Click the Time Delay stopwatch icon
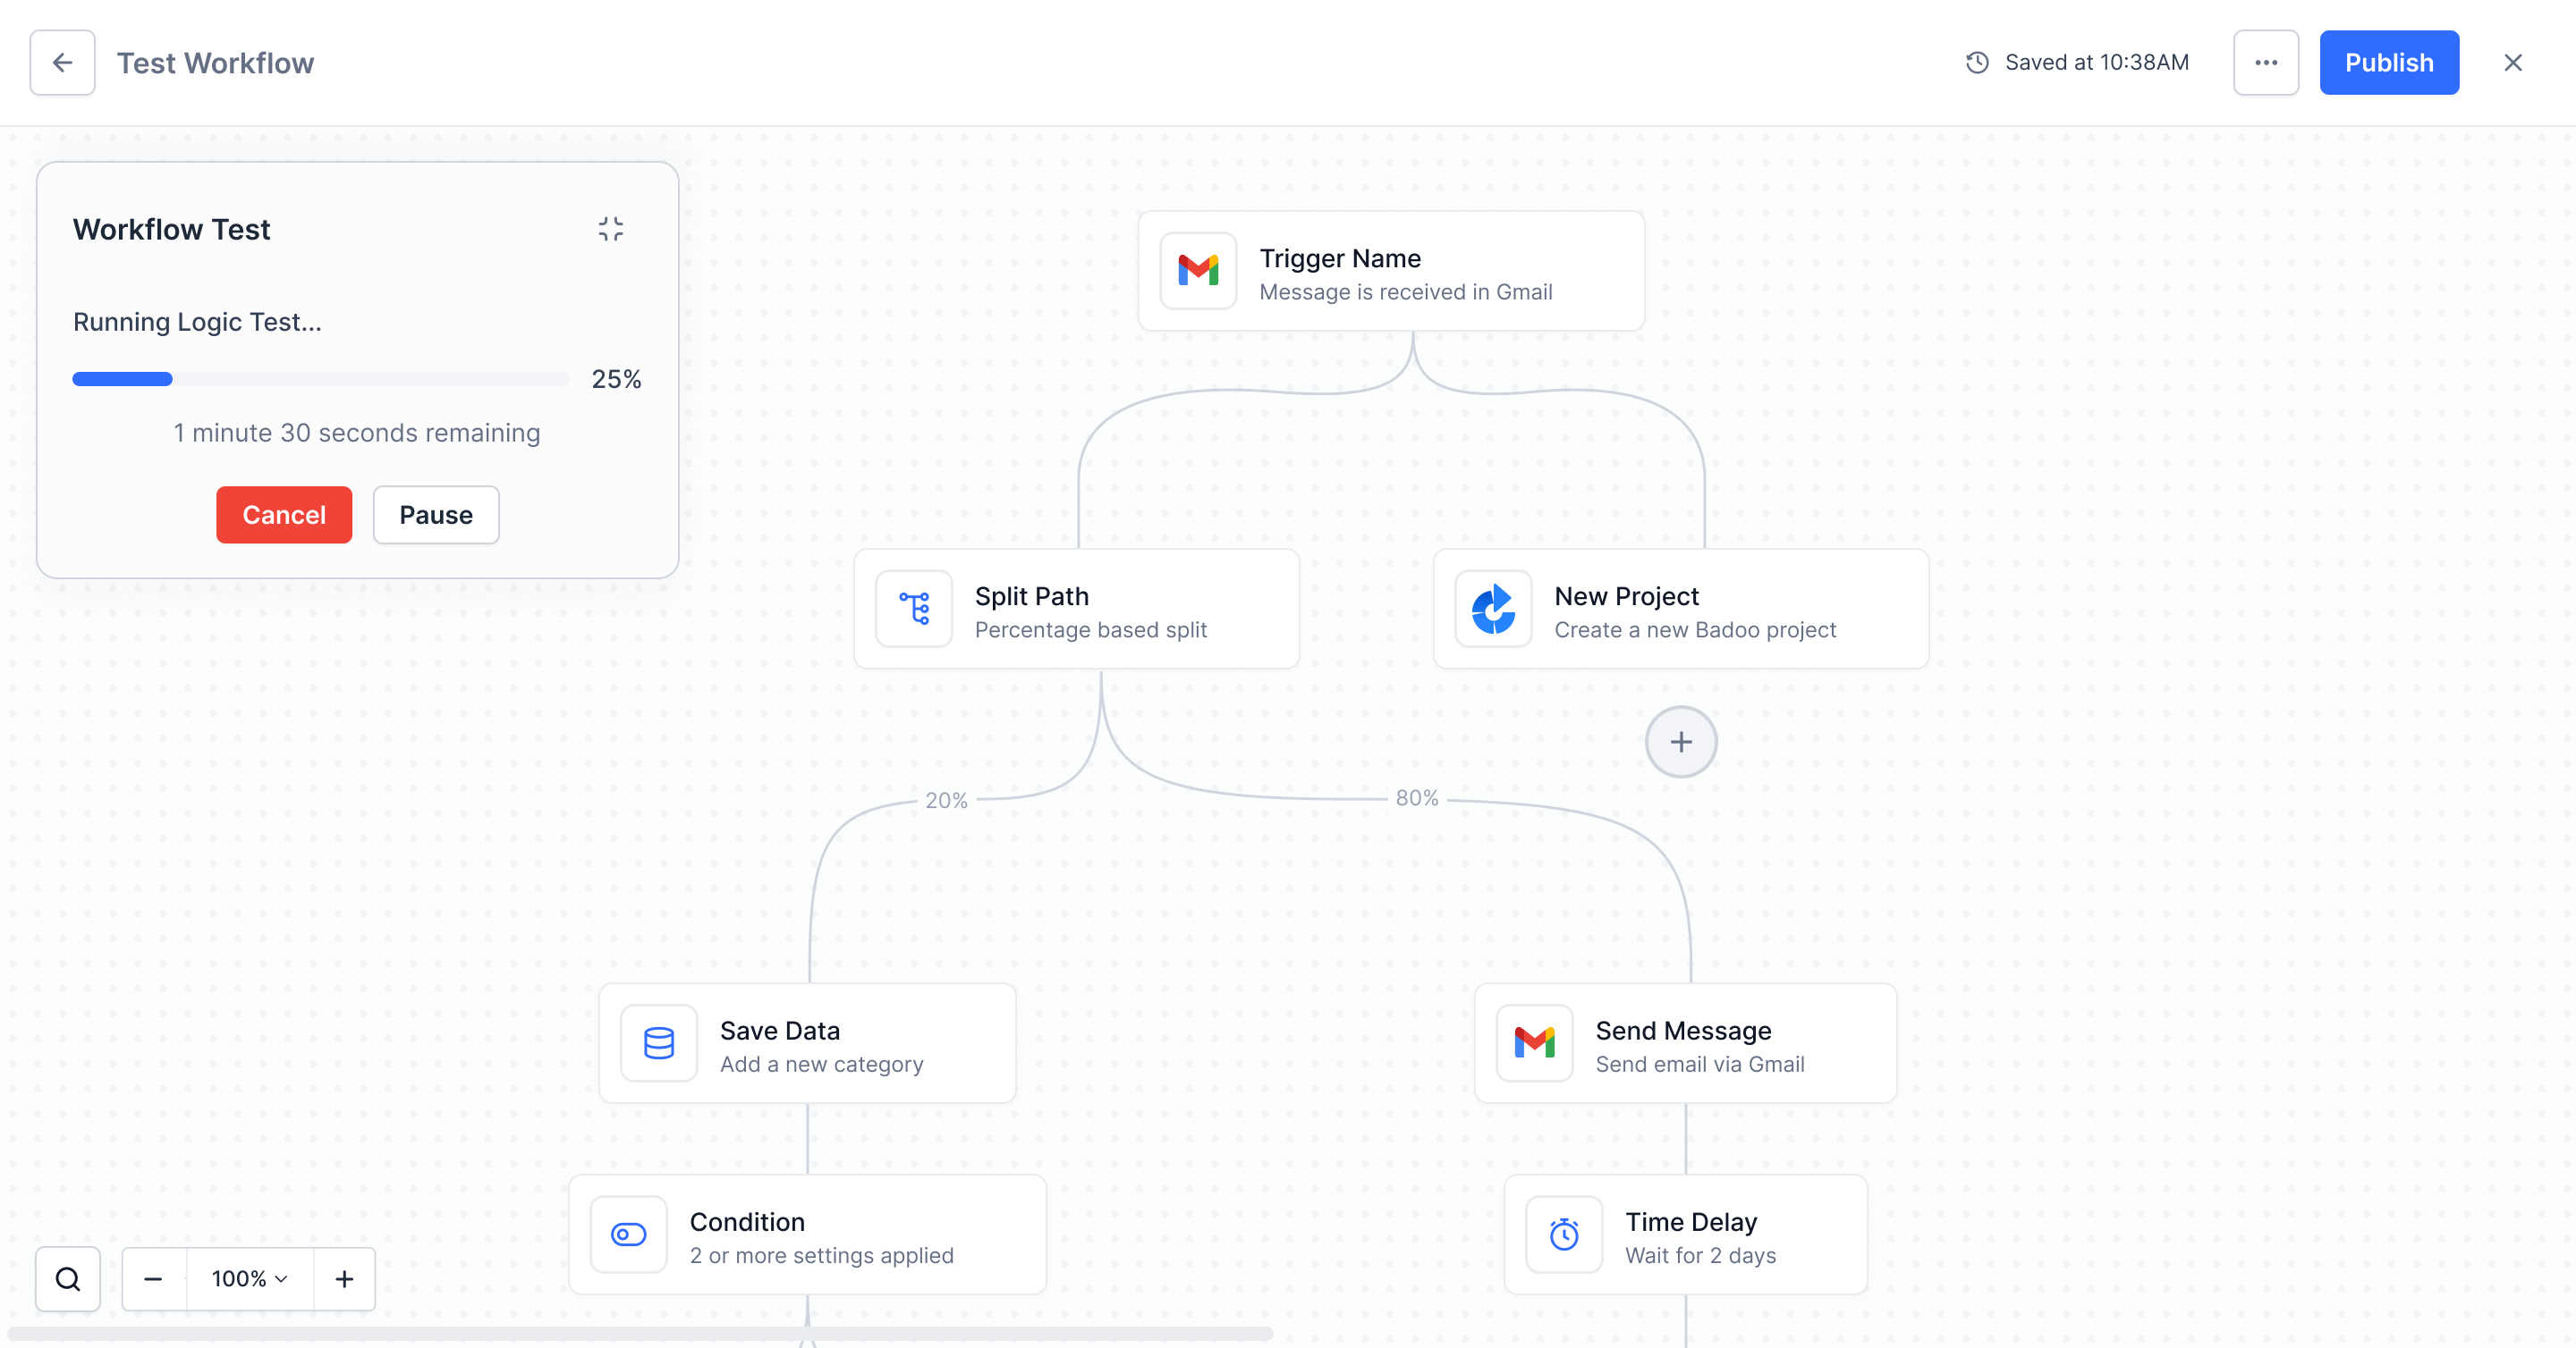This screenshot has width=2576, height=1348. coord(1563,1234)
